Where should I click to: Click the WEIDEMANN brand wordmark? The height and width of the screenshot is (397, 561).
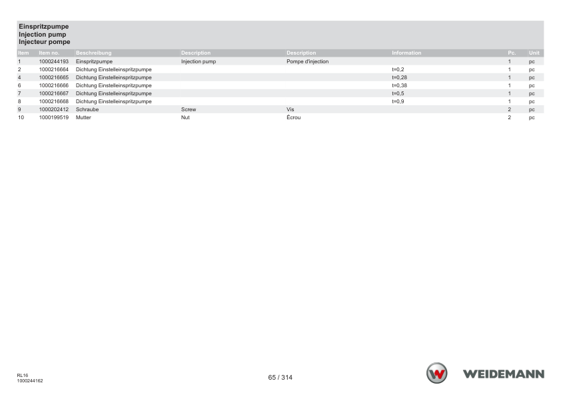tap(504, 374)
